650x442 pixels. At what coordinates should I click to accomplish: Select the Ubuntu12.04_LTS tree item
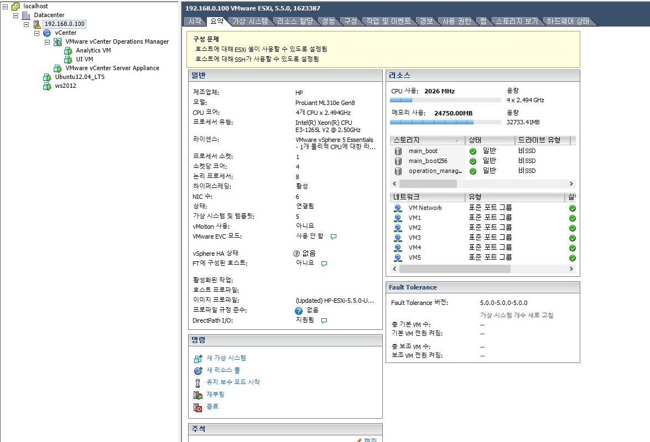80,77
